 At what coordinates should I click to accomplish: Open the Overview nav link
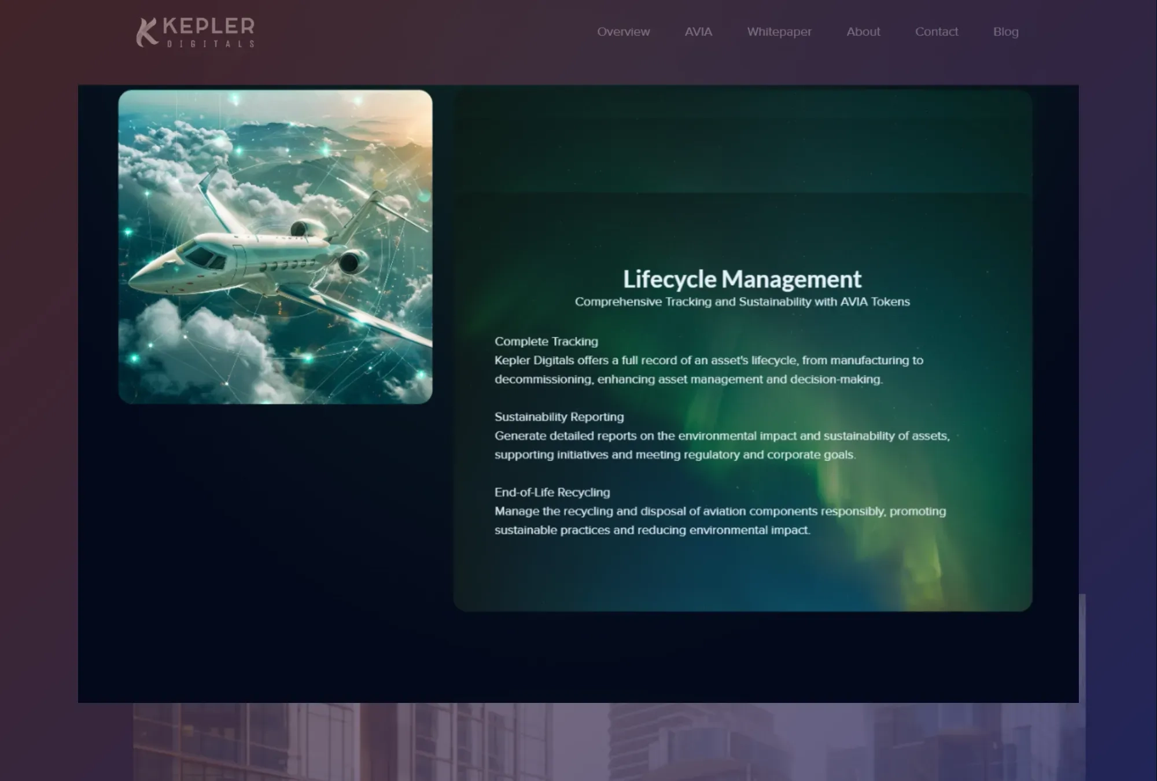[623, 32]
